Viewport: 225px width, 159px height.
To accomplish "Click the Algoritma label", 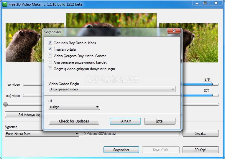I will click(11, 127).
